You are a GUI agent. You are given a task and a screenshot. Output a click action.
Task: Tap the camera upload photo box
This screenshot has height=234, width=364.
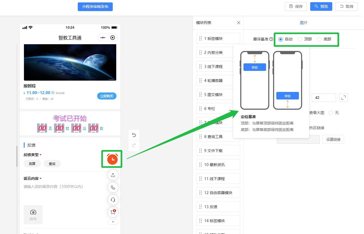pos(33,215)
